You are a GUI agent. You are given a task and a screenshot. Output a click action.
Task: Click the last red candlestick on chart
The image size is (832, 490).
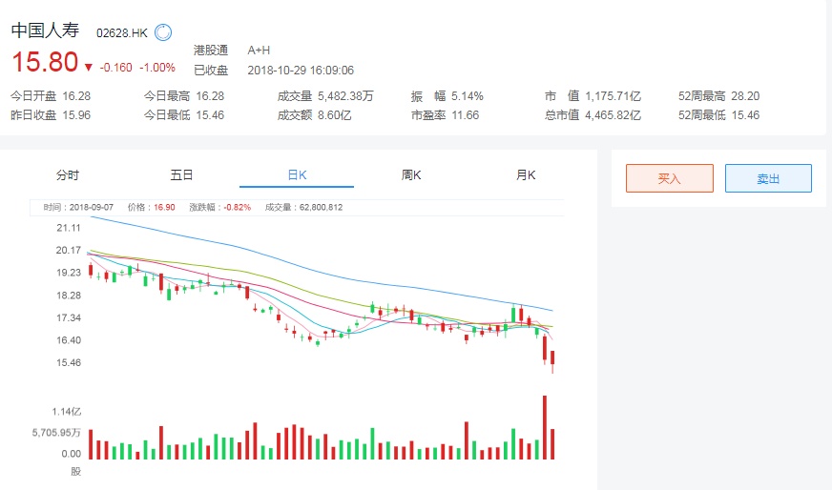(x=552, y=359)
